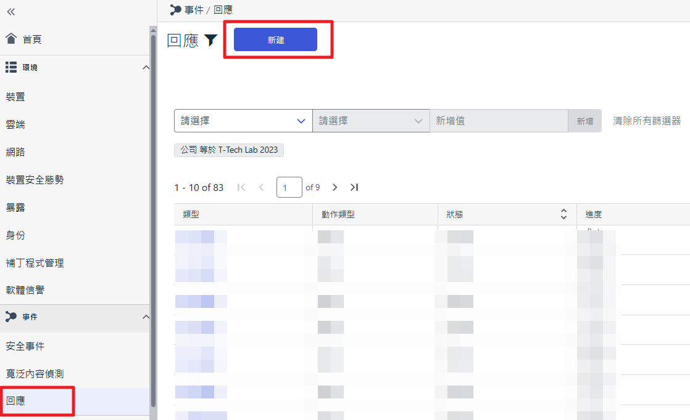The image size is (690, 420).
Task: Click the 事件 section icon in sidebar
Action: (11, 317)
